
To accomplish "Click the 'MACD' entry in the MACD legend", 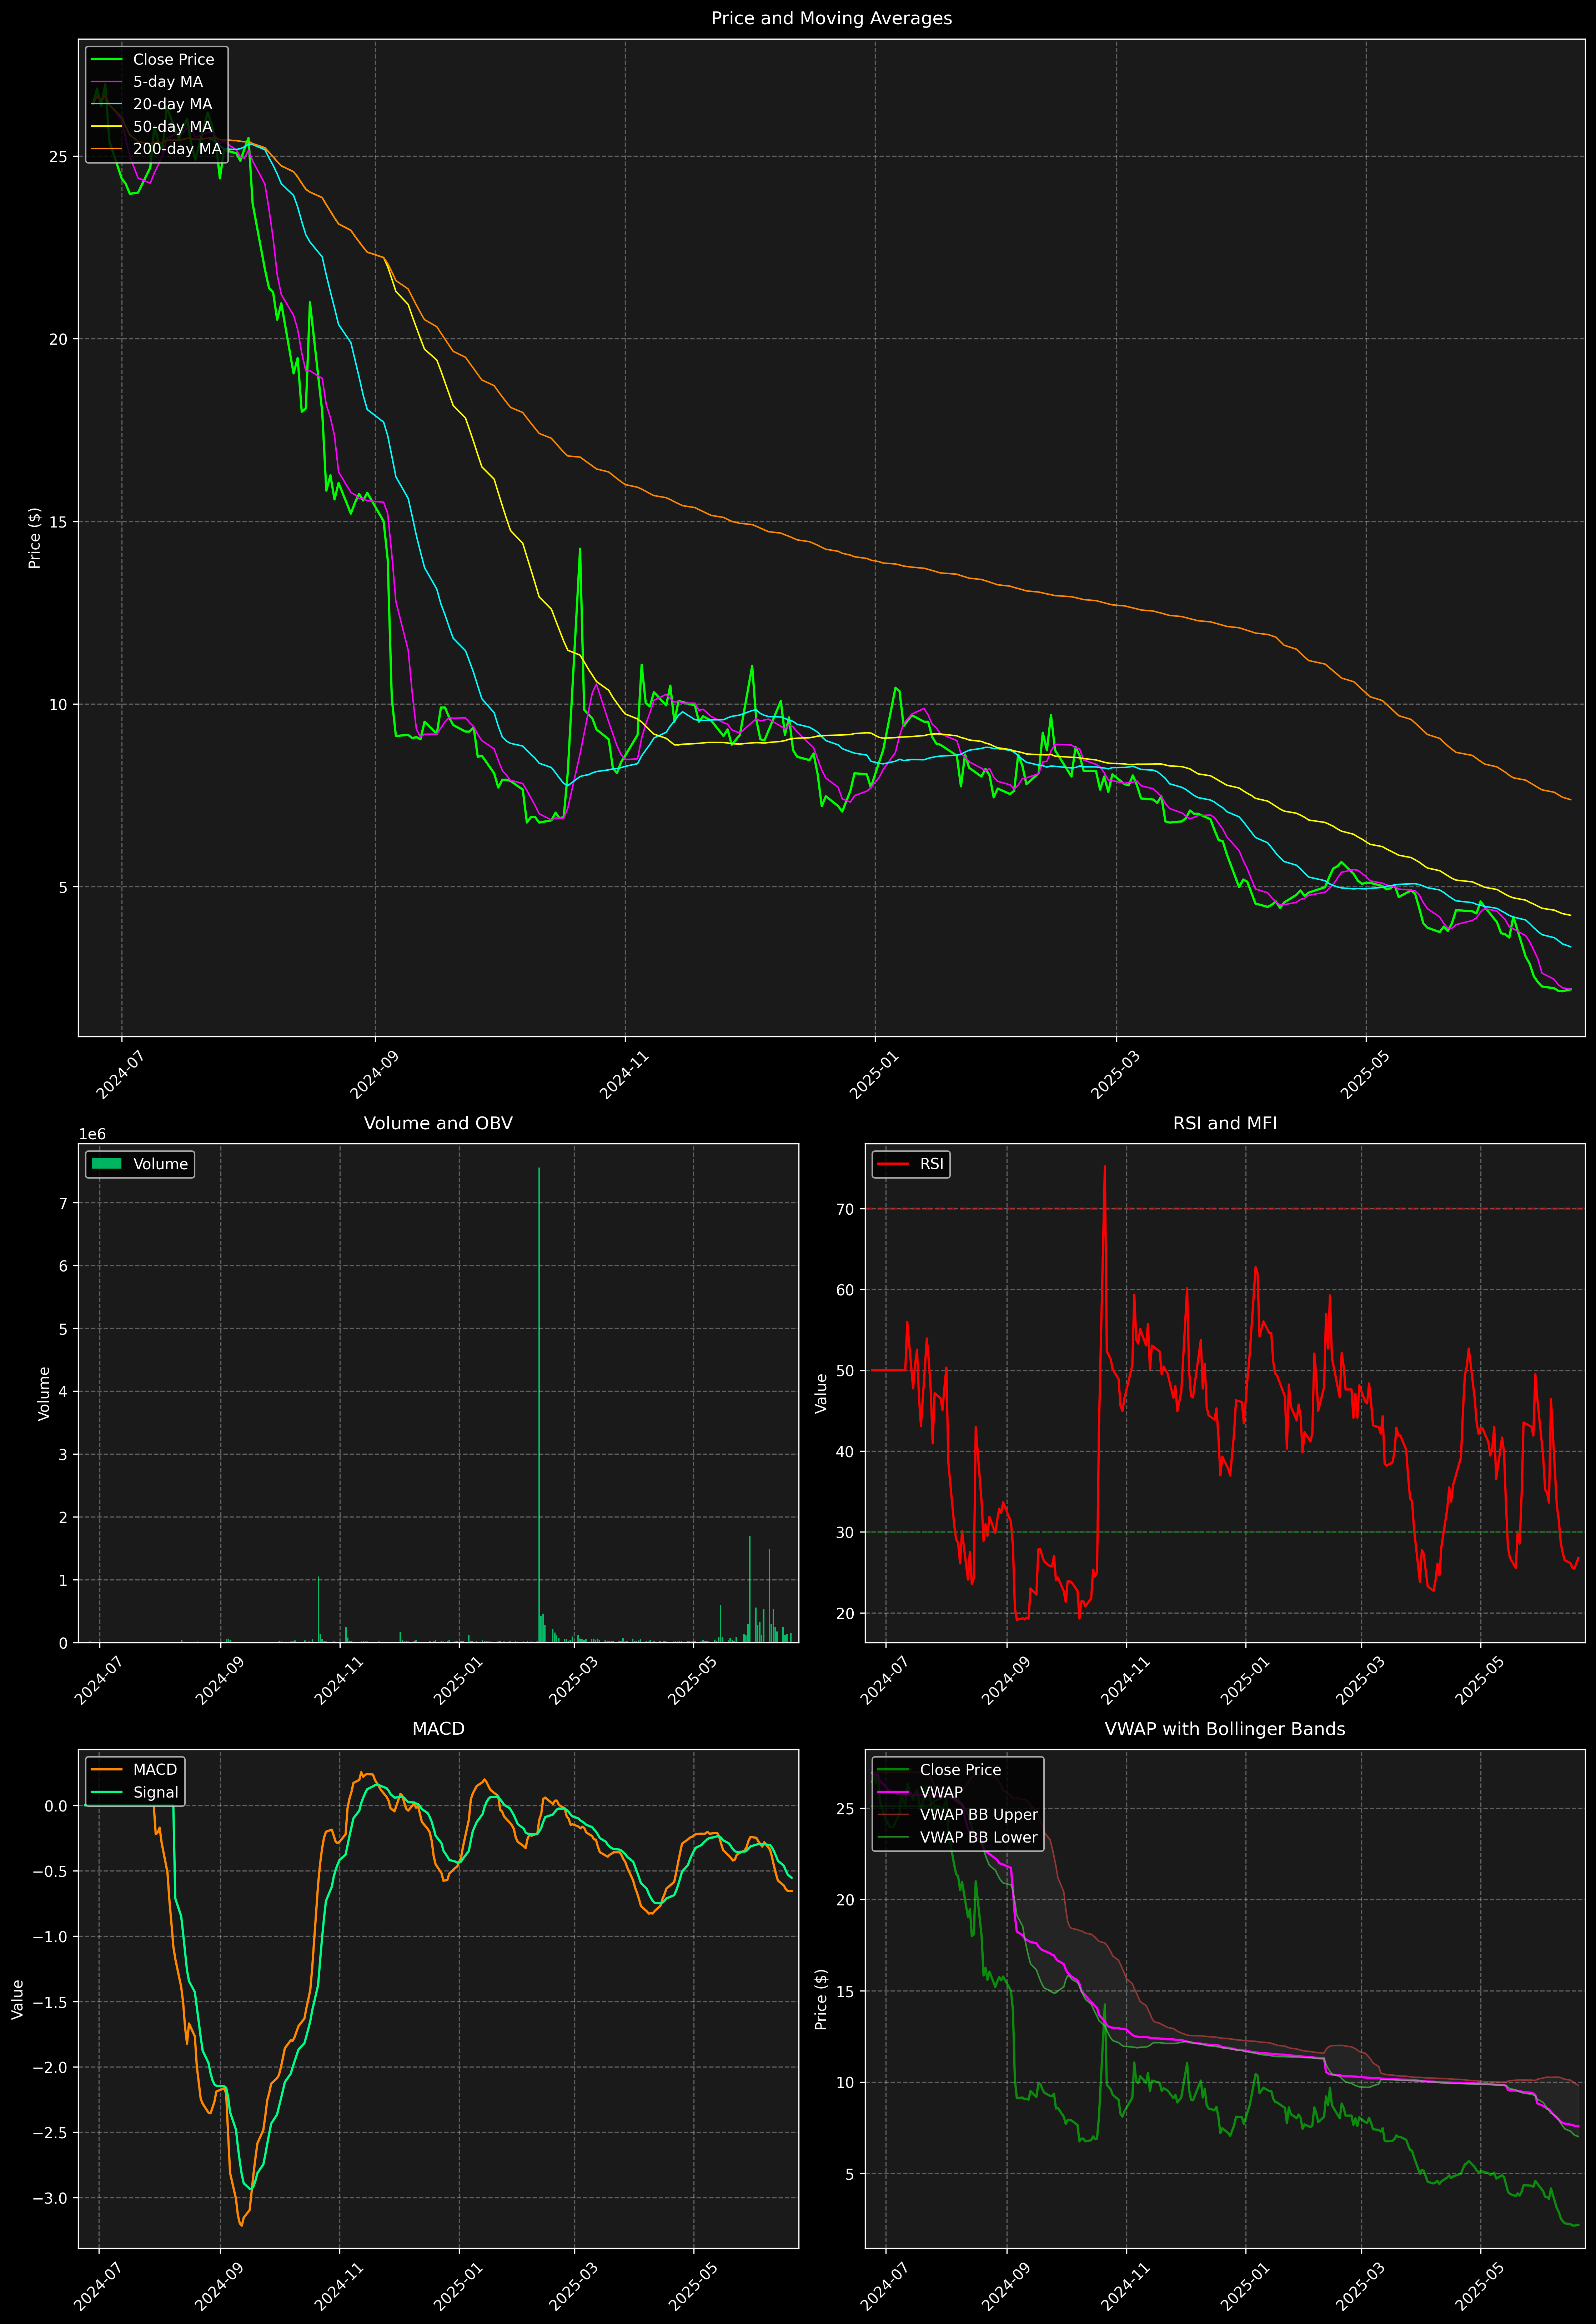I will click(155, 1770).
